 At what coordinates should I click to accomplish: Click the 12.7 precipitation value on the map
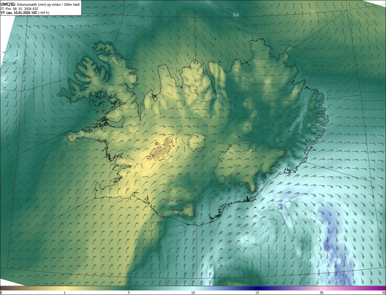pyautogui.click(x=344, y=278)
